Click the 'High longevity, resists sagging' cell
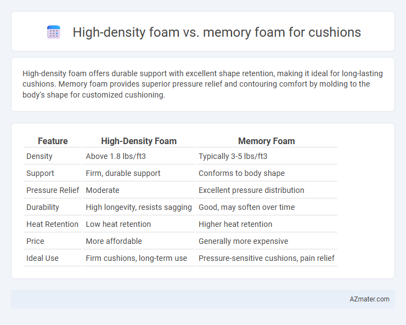The image size is (406, 325). pyautogui.click(x=139, y=207)
